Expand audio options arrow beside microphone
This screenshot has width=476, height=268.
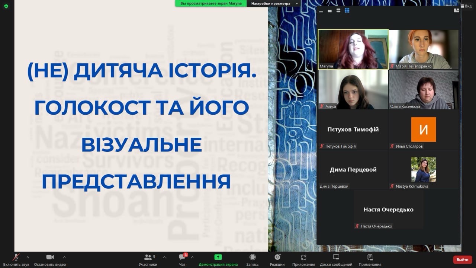tap(28, 257)
